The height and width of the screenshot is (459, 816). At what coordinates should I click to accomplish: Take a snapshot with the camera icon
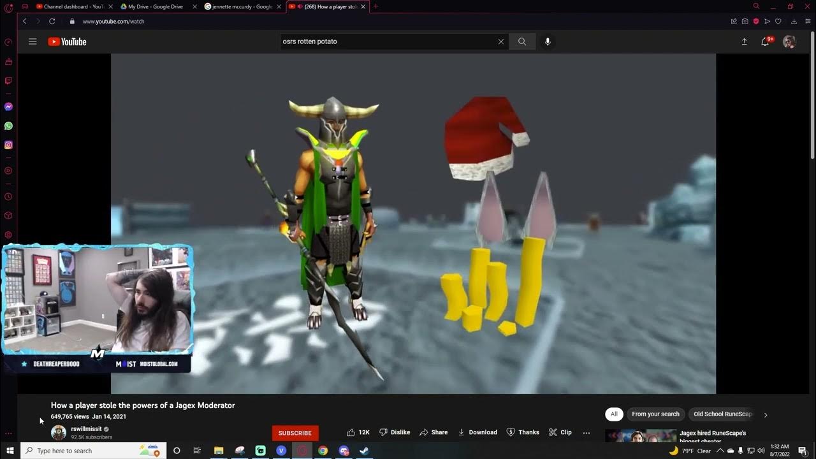tap(745, 21)
